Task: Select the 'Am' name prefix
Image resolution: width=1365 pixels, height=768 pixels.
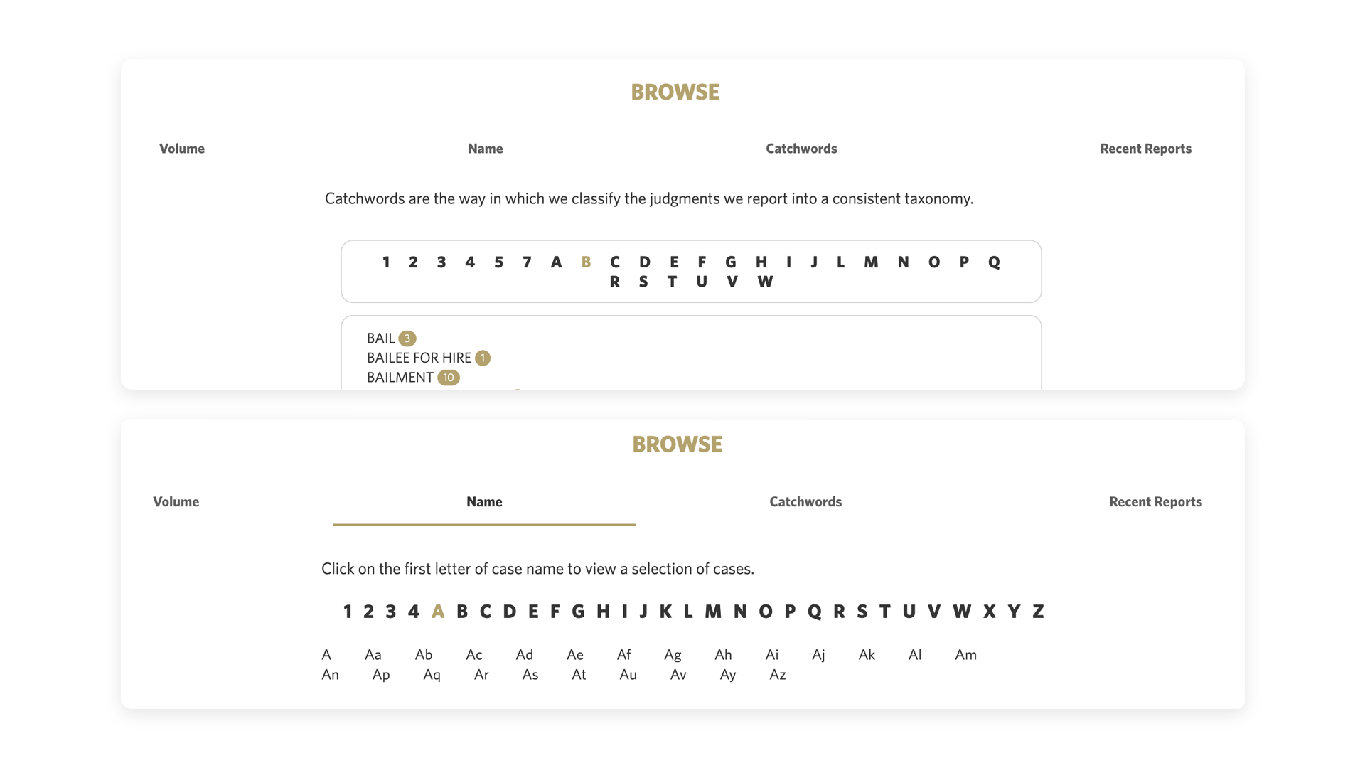Action: pyautogui.click(x=965, y=655)
